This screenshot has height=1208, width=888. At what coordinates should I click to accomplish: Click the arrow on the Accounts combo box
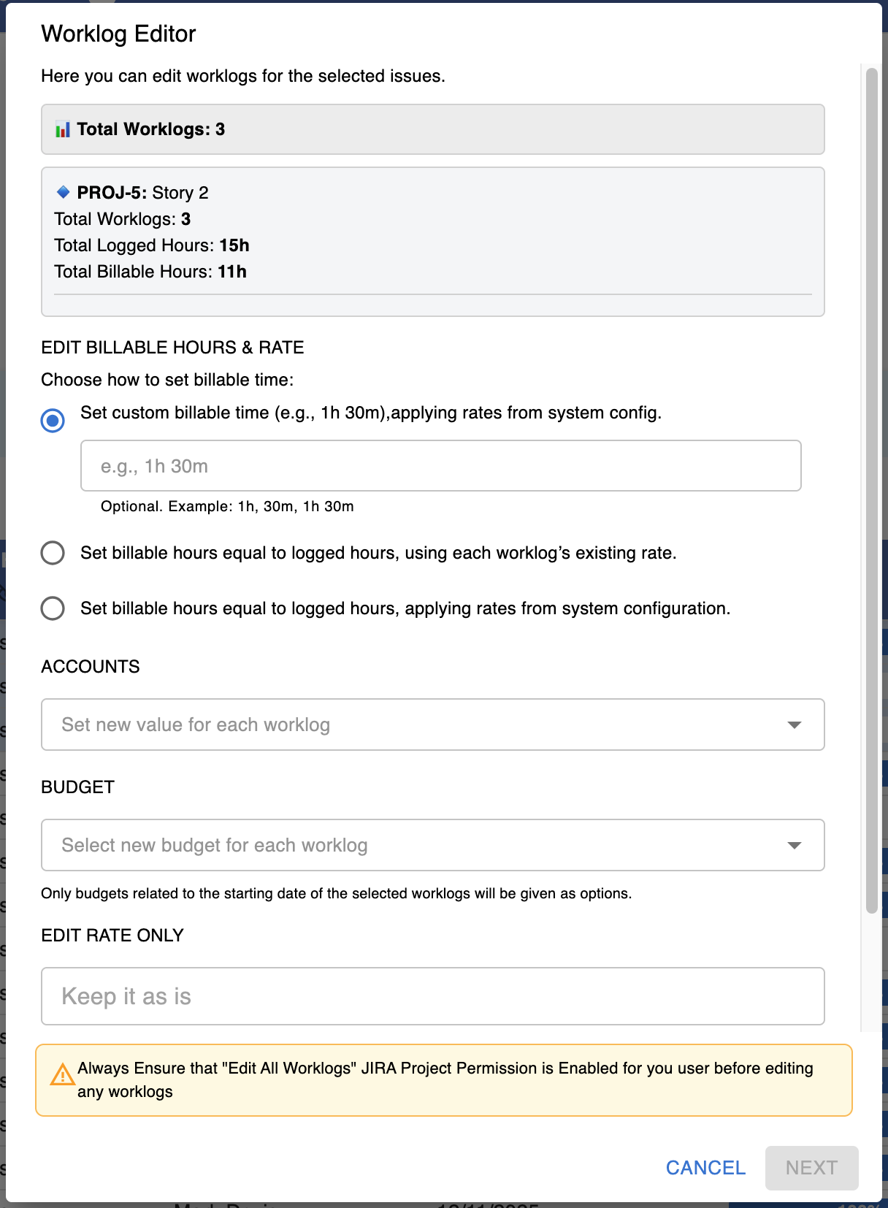point(795,725)
